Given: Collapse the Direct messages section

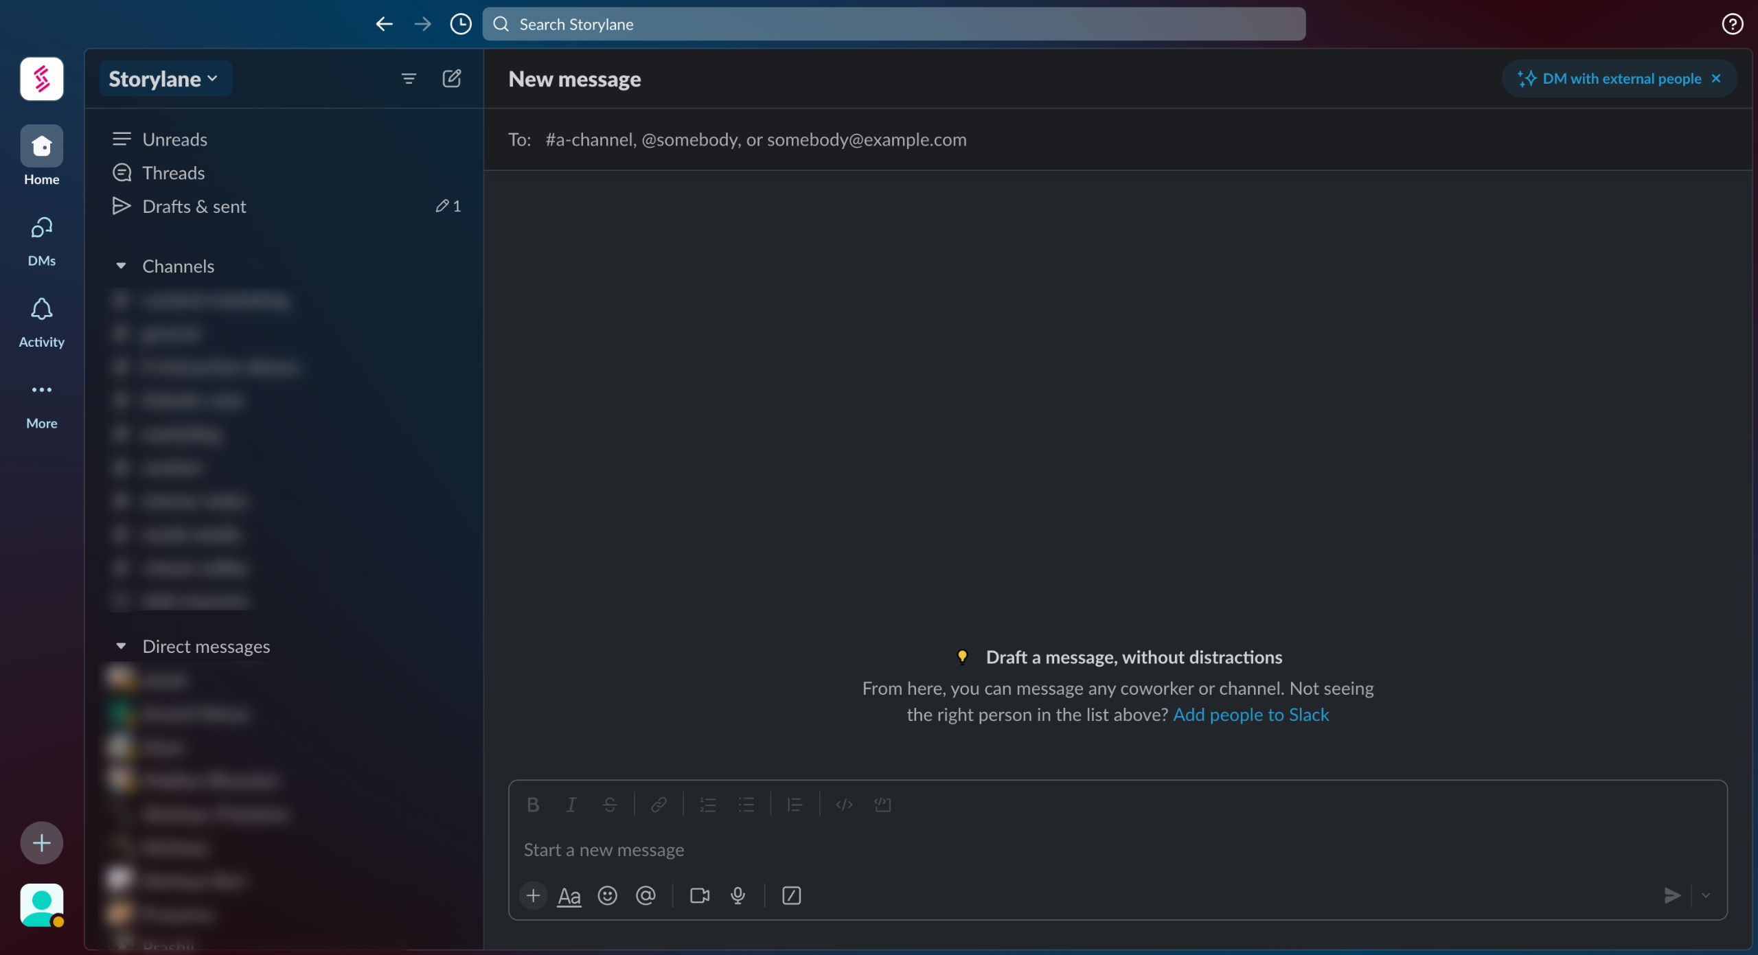Looking at the screenshot, I should pyautogui.click(x=121, y=646).
